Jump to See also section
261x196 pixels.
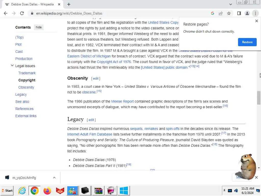click(22, 102)
